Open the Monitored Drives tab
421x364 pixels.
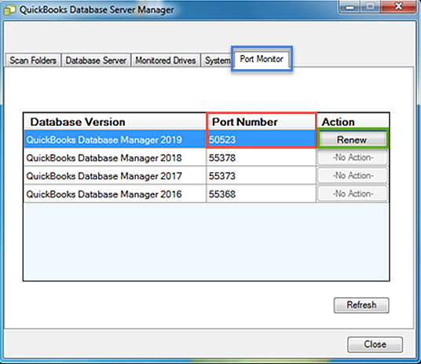tap(166, 61)
